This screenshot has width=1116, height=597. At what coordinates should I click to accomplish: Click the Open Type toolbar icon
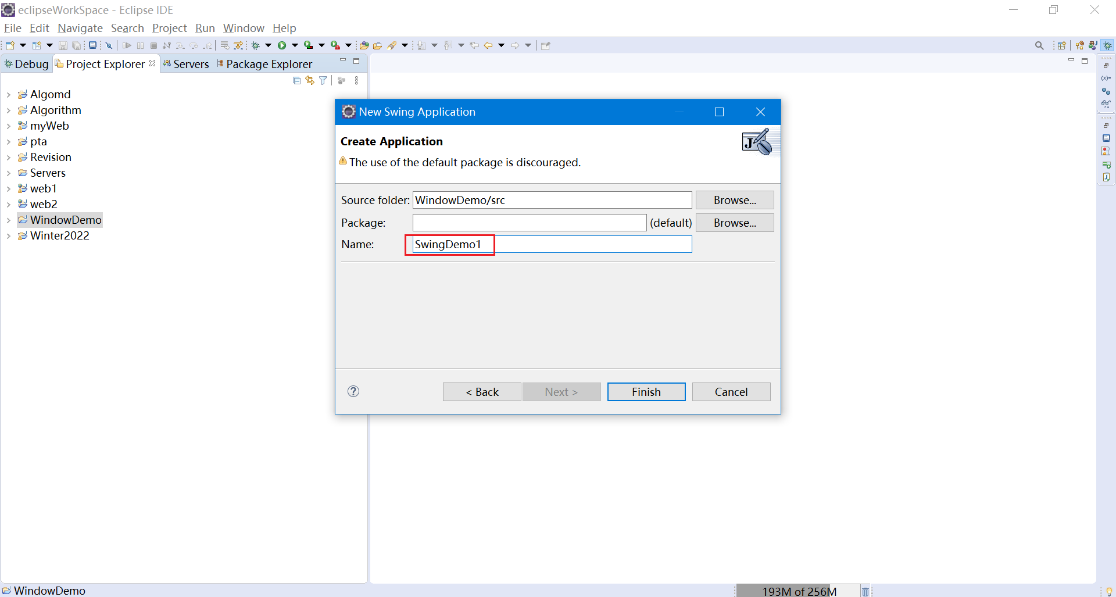364,45
